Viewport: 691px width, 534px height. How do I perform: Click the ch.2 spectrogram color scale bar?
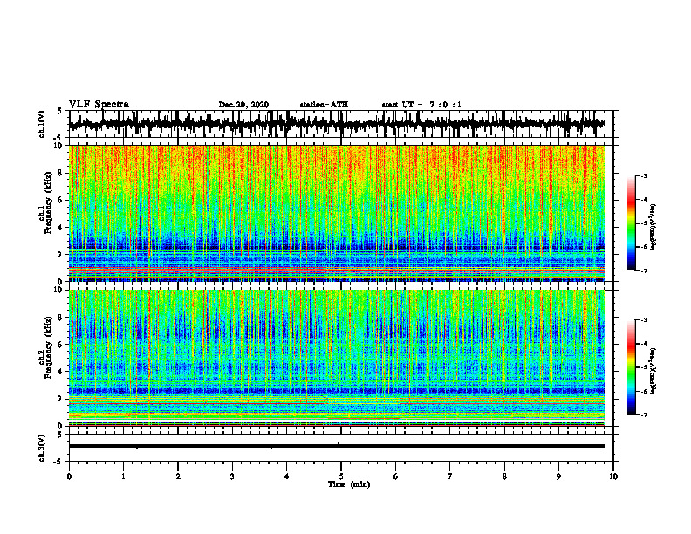pyautogui.click(x=632, y=367)
